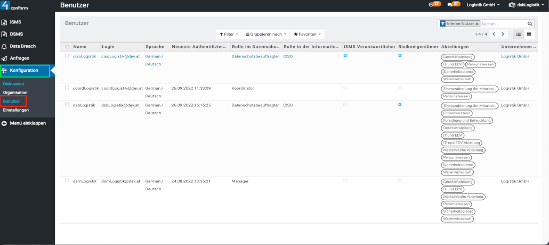549x245 pixels.
Task: Open the Favoriten dropdown
Action: pos(307,34)
